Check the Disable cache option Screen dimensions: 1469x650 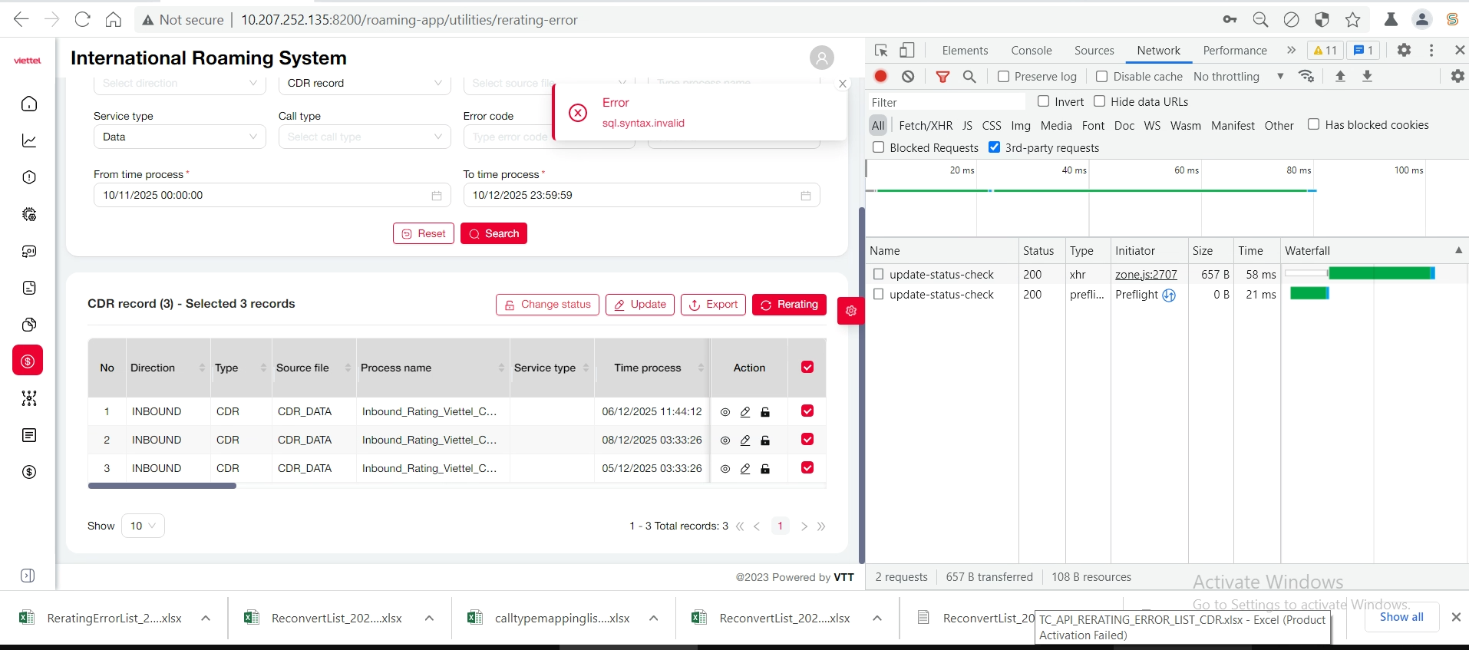click(1101, 76)
